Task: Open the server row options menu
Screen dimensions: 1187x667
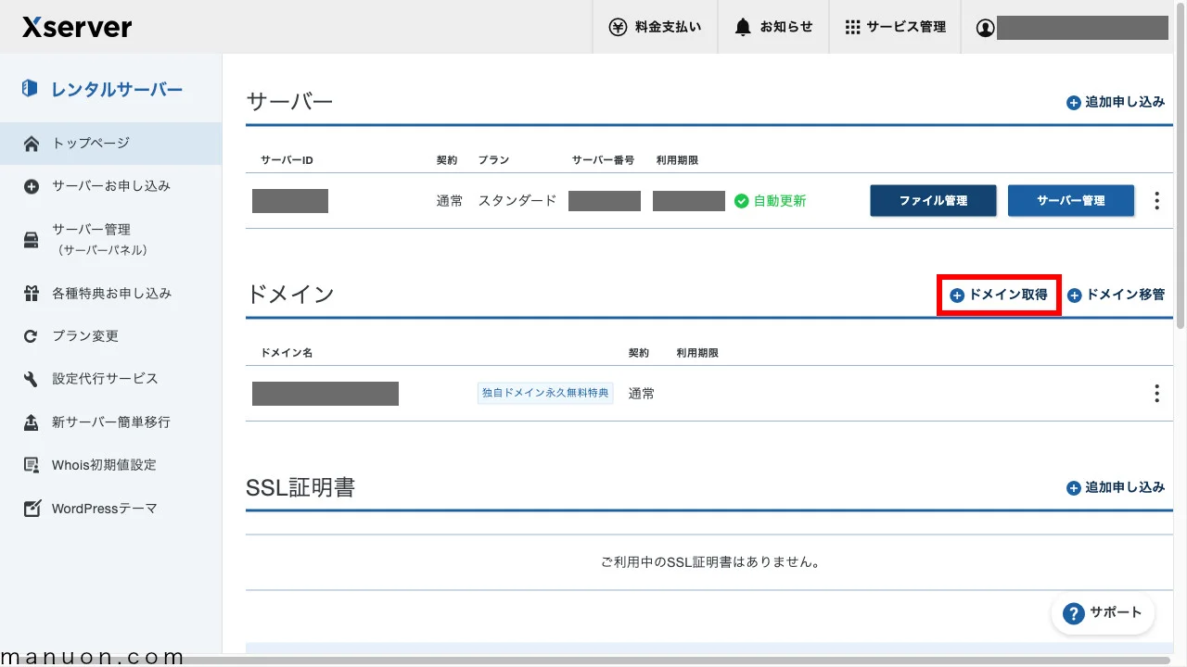Action: [1156, 200]
